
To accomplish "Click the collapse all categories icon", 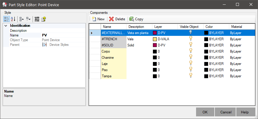I will click(x=28, y=19).
